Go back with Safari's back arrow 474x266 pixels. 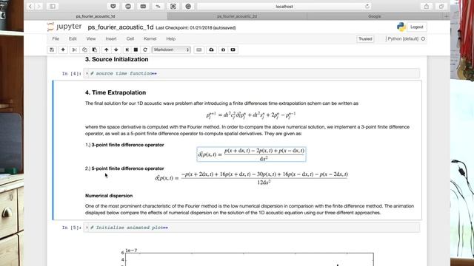[30, 7]
